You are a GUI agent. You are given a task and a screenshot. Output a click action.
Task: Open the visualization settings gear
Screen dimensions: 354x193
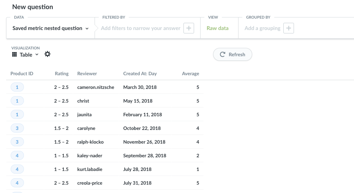pyautogui.click(x=47, y=54)
